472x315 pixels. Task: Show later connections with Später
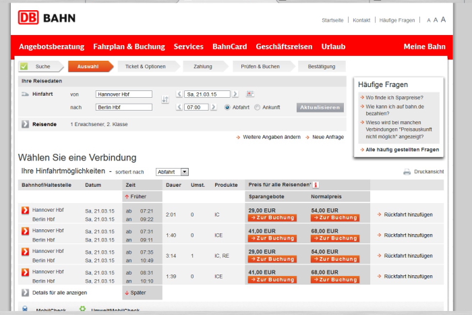(x=136, y=293)
